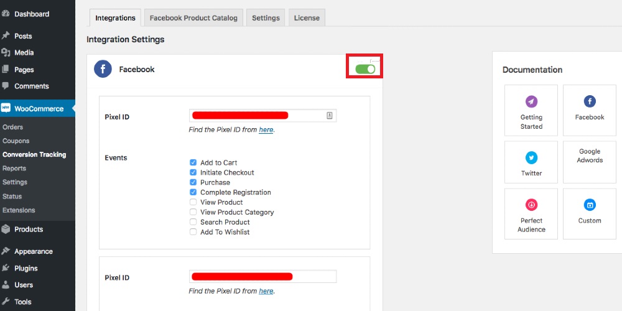Image resolution: width=622 pixels, height=311 pixels.
Task: Open the Perfect Audience documentation card
Action: point(531,214)
